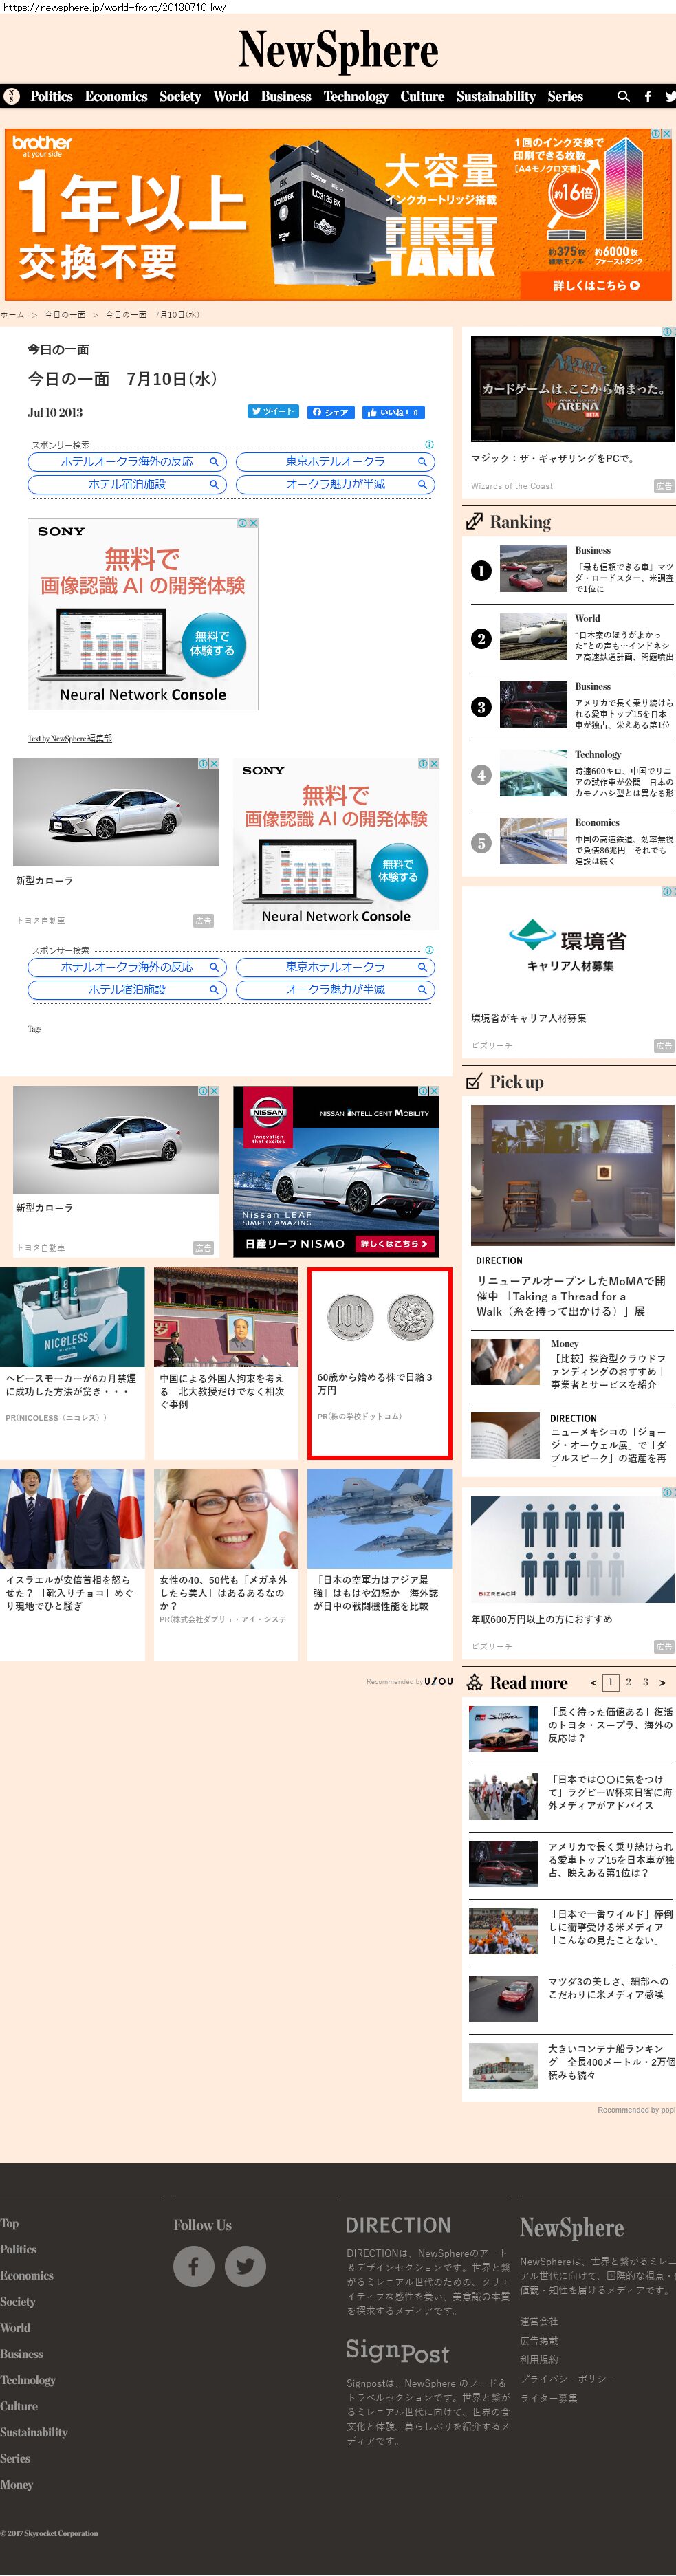This screenshot has height=2576, width=676.
Task: Click the NewSphere round logo icon in navbar
Action: (12, 97)
